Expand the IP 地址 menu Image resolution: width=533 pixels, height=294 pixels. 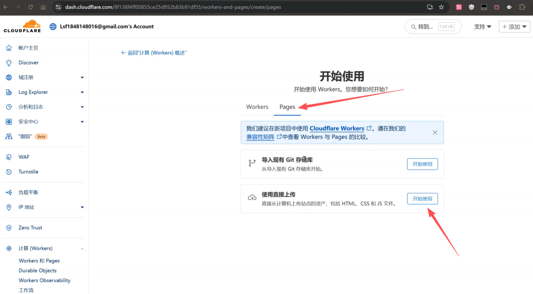point(82,207)
